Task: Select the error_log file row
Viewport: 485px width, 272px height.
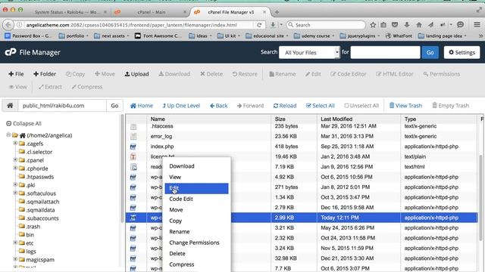Action: point(302,136)
